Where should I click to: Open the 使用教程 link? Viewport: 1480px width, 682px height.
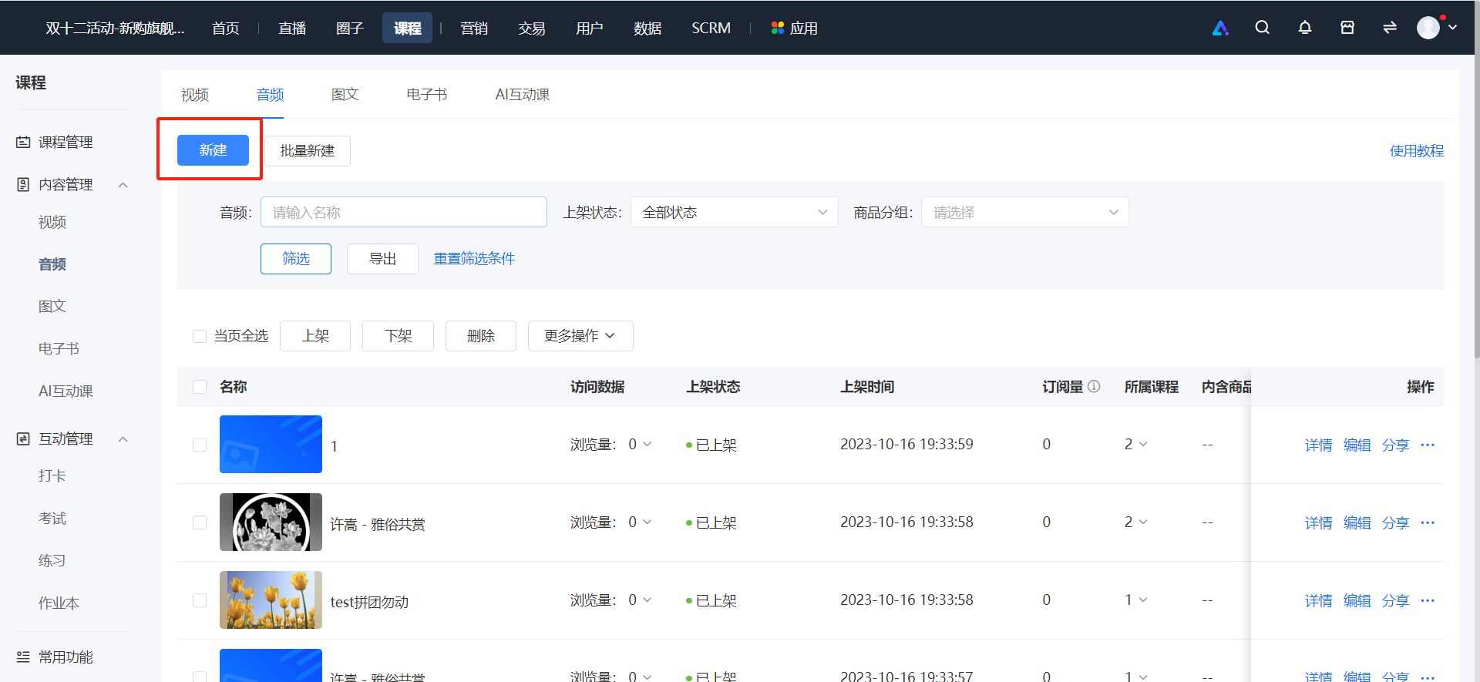[x=1417, y=150]
